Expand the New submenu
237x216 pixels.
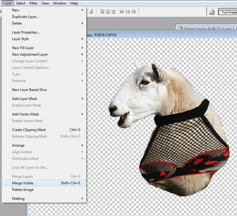pyautogui.click(x=44, y=10)
